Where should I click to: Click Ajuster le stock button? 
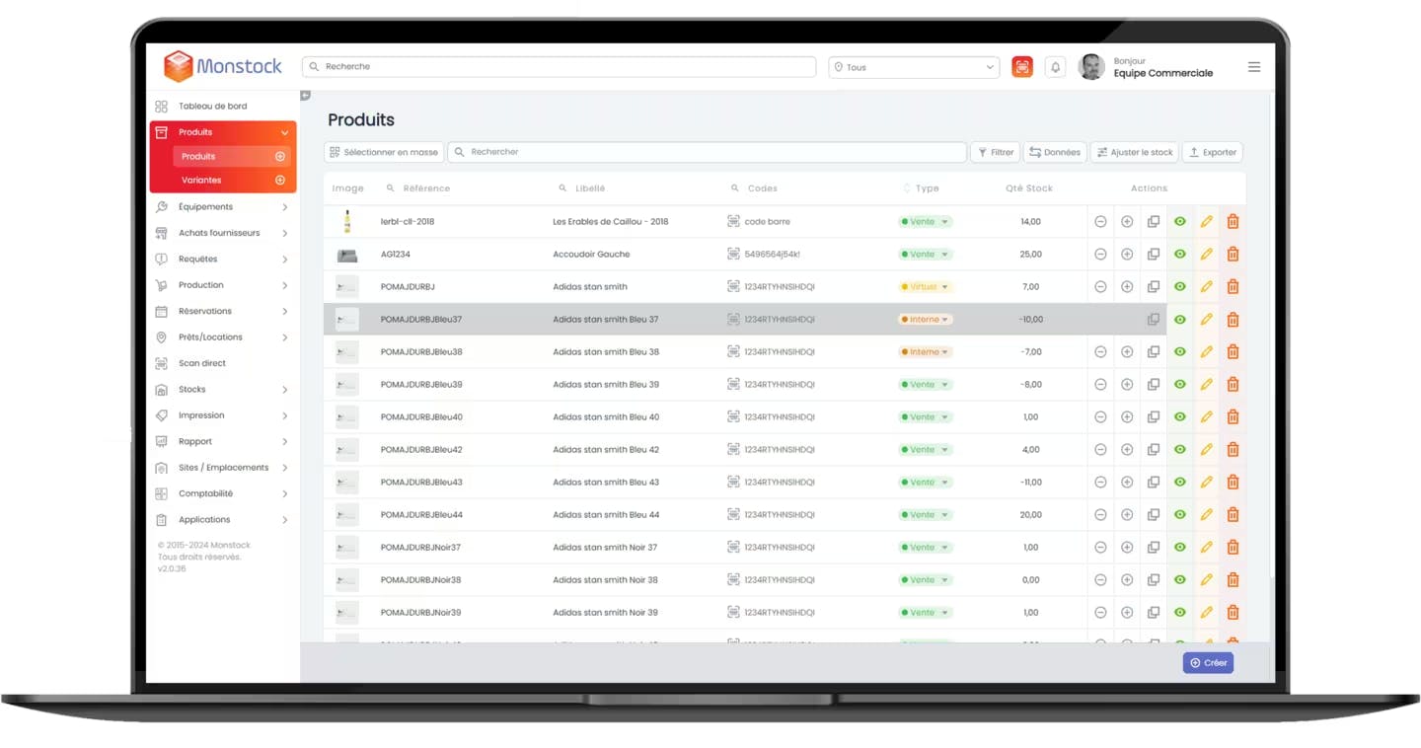tap(1135, 152)
